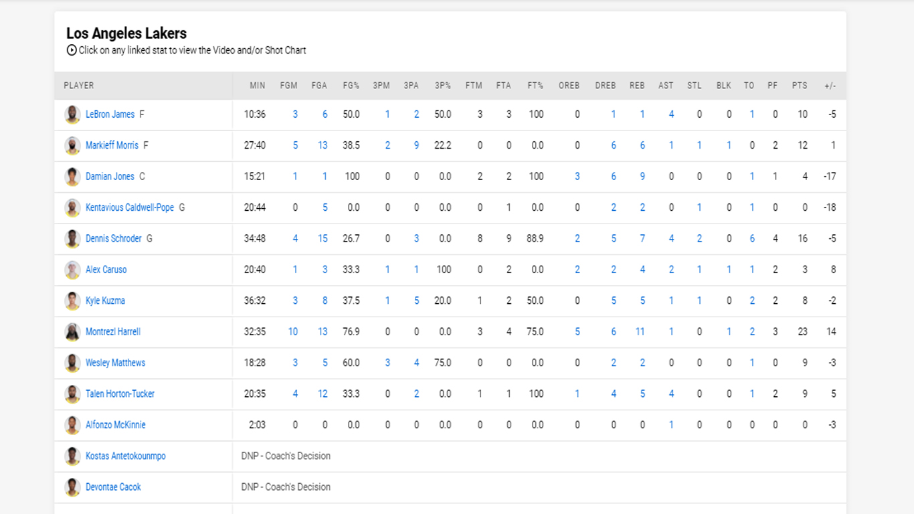Click Montrezl Harrell's 23 points cell
The image size is (914, 514).
point(802,332)
